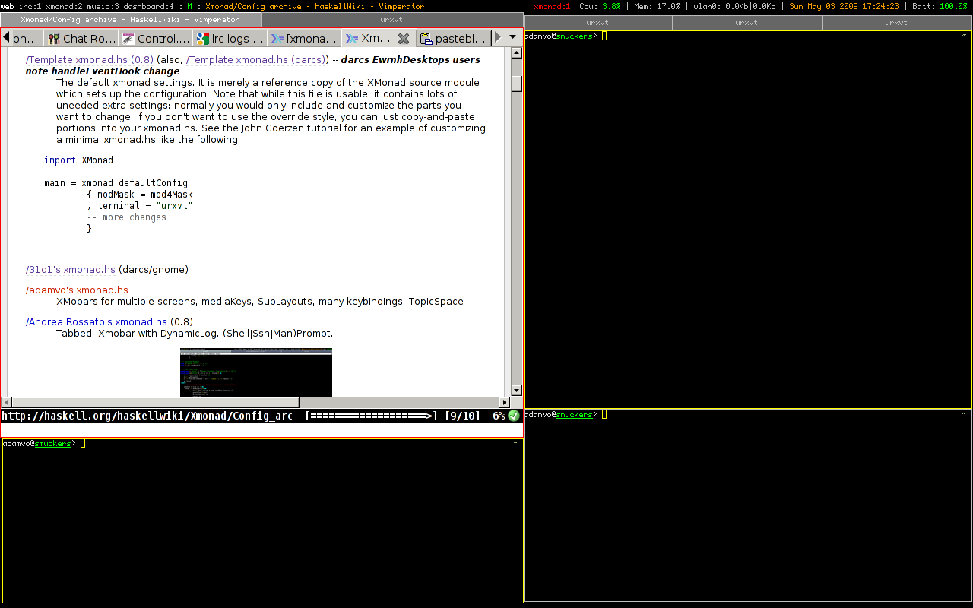
Task: Open the irc logs tab
Action: click(230, 38)
